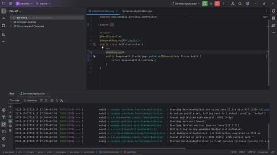Open the GetMapping URL globe dropdown
The height and width of the screenshot is (155, 277).
tap(124, 53)
